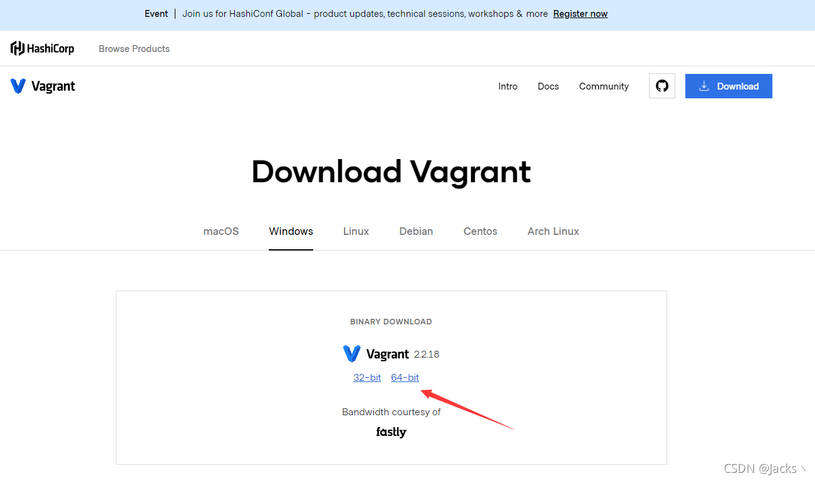815x481 pixels.
Task: Click the blue Download button
Action: click(729, 86)
